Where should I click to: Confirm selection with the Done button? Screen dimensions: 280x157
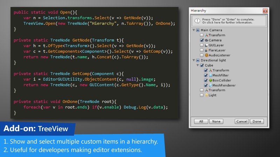click(x=257, y=121)
